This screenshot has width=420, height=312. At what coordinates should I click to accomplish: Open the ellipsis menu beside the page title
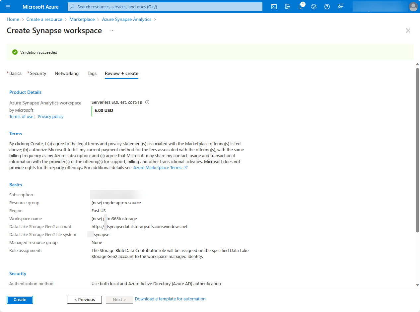coord(112,30)
